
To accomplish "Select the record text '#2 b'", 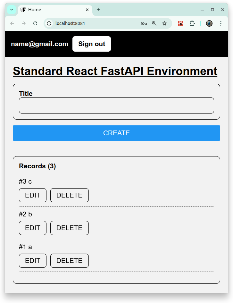I will coord(25,214).
